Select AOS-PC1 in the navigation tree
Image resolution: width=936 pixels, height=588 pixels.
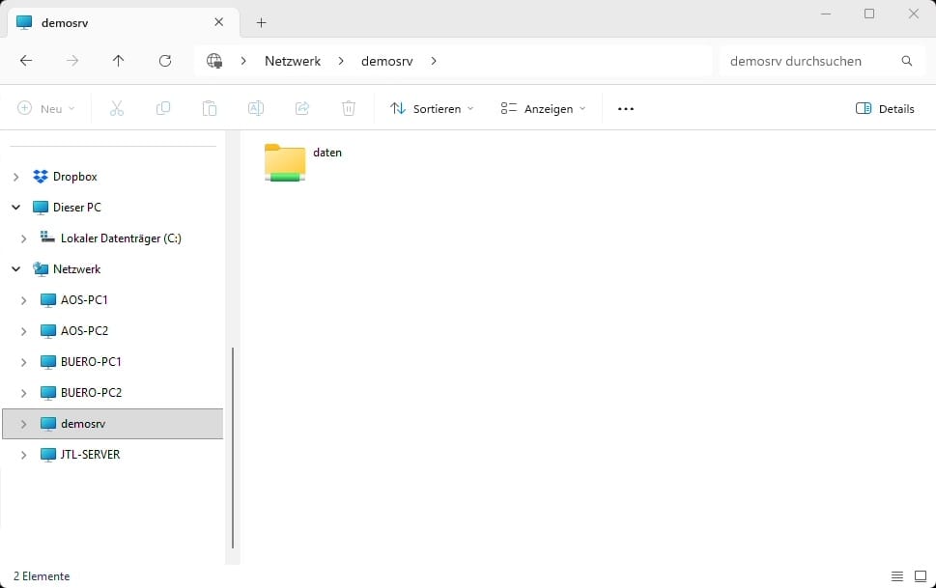tap(84, 299)
